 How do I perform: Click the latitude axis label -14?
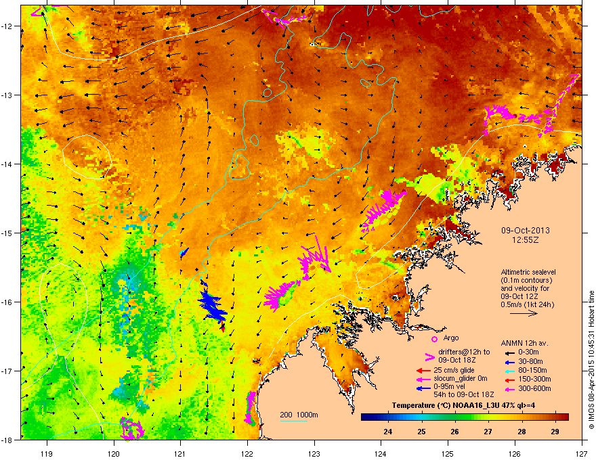pos(7,164)
